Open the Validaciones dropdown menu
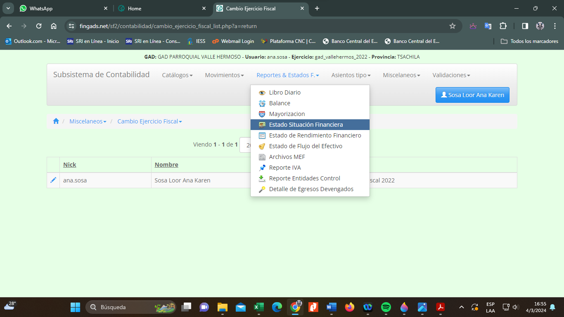 click(451, 75)
